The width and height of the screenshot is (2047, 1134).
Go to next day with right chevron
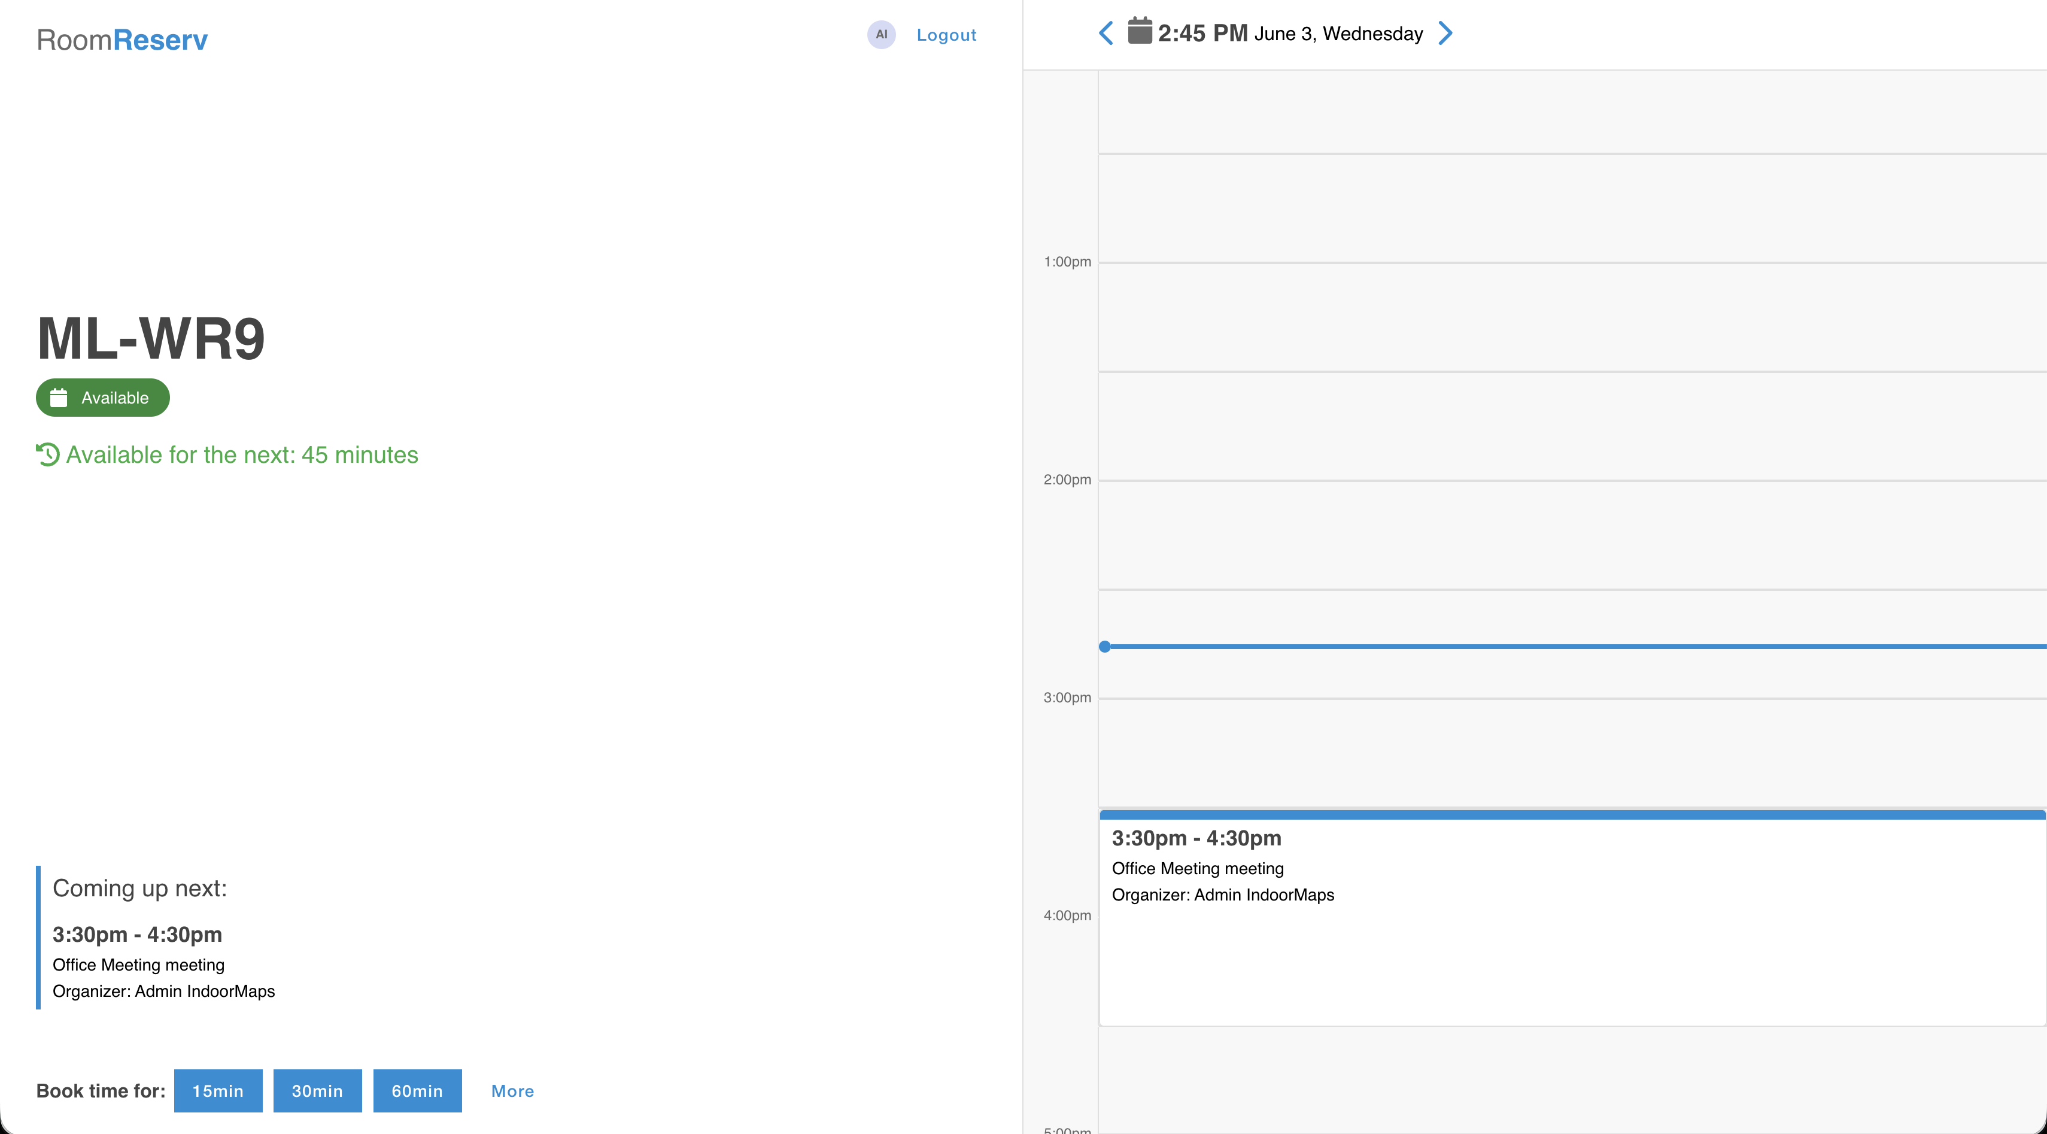click(1445, 34)
